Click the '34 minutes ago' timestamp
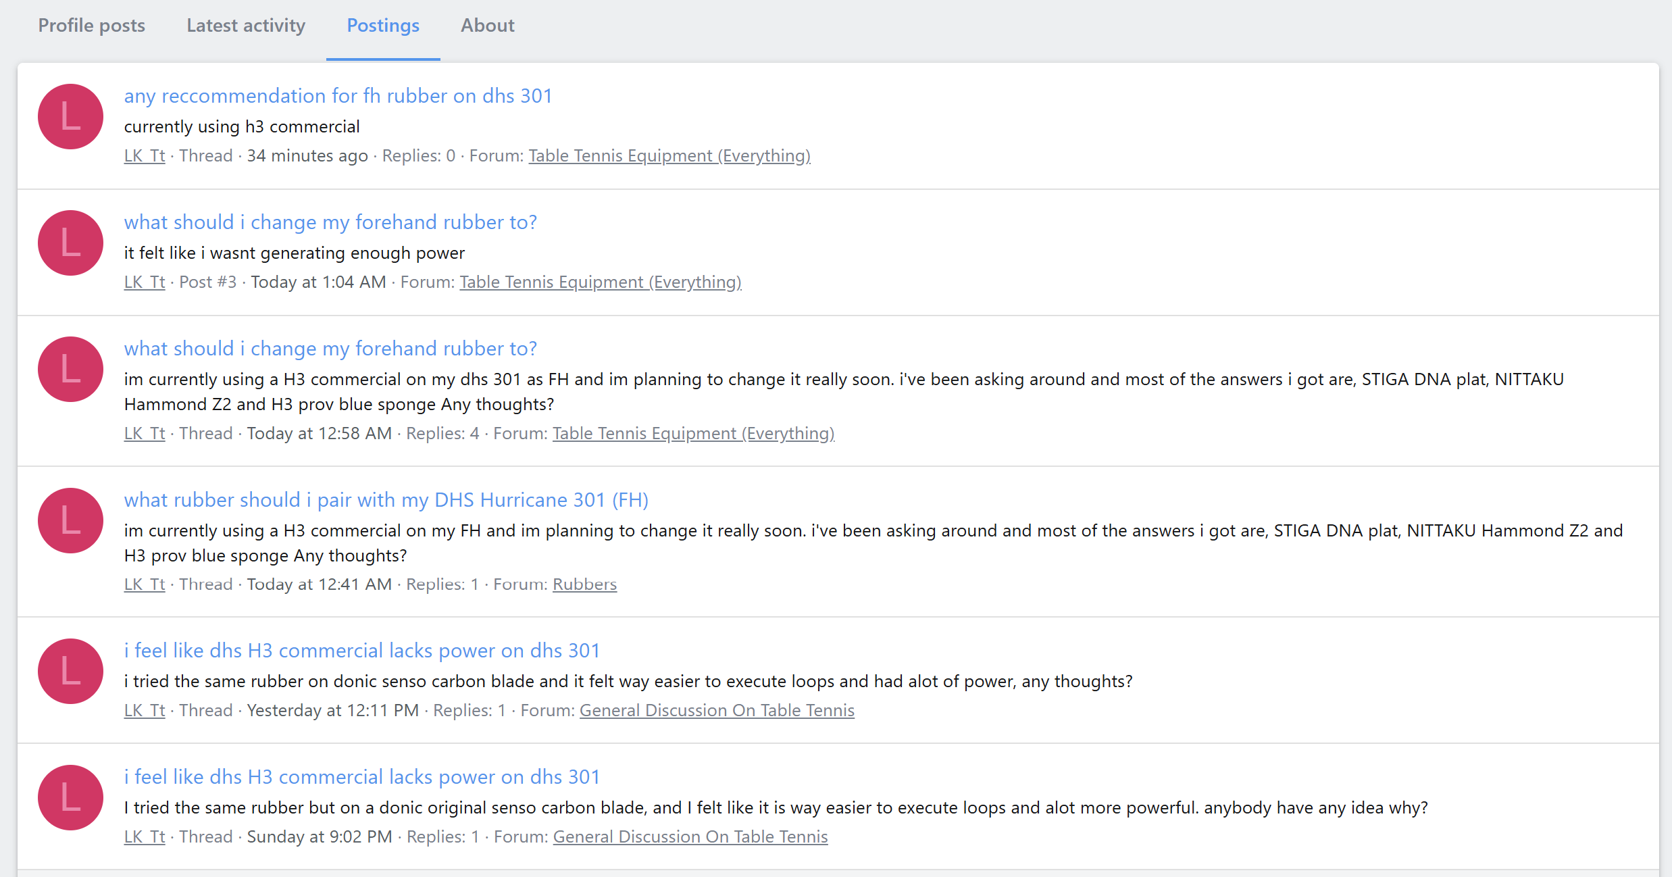The image size is (1672, 877). click(x=307, y=156)
